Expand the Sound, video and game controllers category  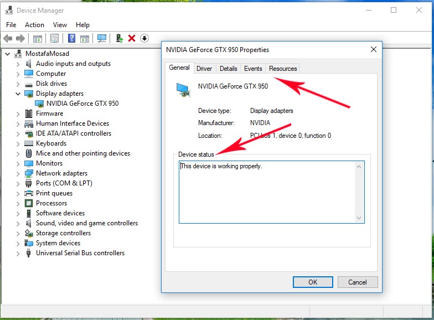(18, 224)
